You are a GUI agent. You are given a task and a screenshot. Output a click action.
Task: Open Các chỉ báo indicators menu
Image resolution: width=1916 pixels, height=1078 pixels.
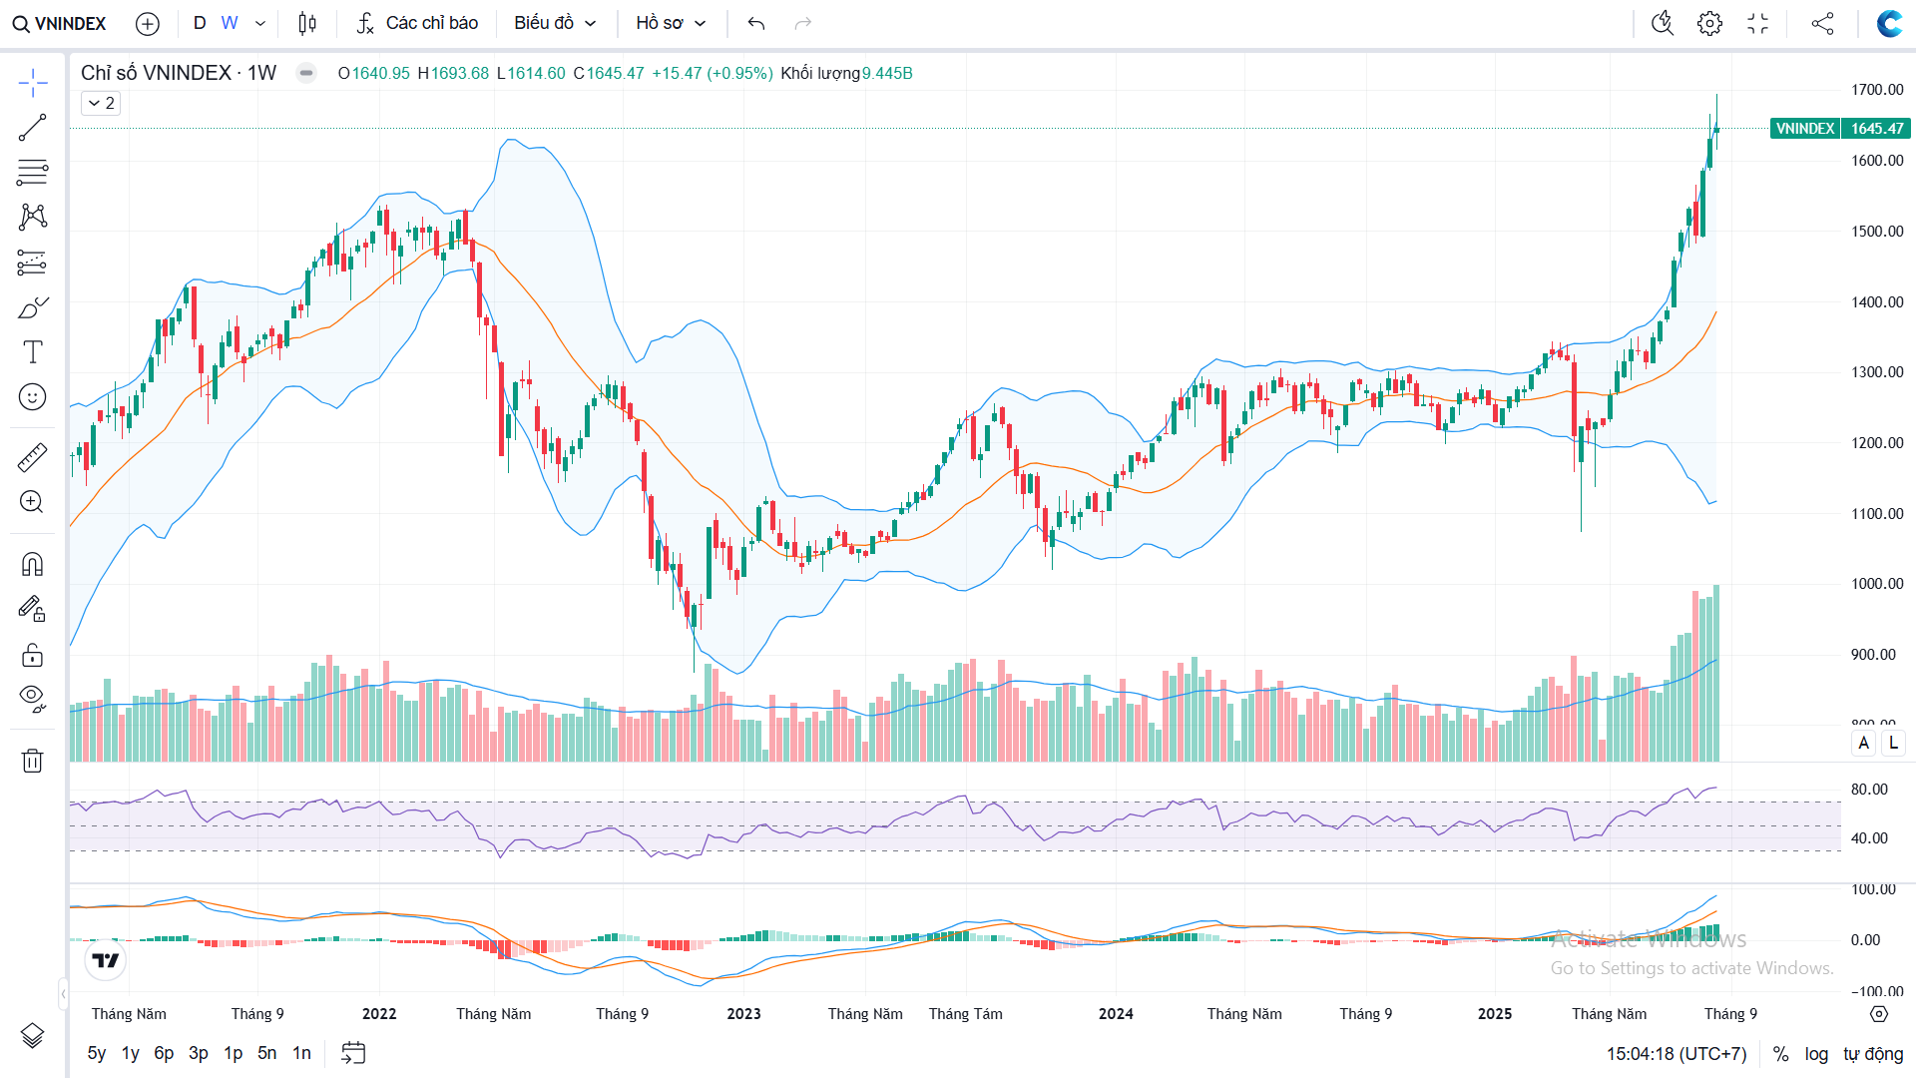(417, 23)
